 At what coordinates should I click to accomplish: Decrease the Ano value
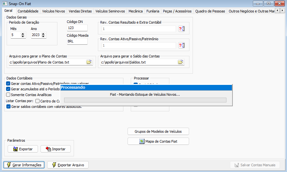43,36
